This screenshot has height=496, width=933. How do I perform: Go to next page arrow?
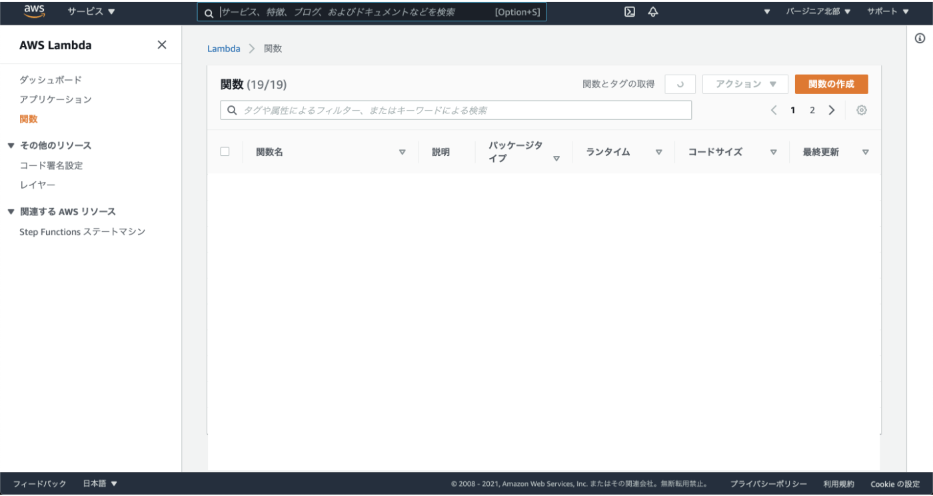832,110
